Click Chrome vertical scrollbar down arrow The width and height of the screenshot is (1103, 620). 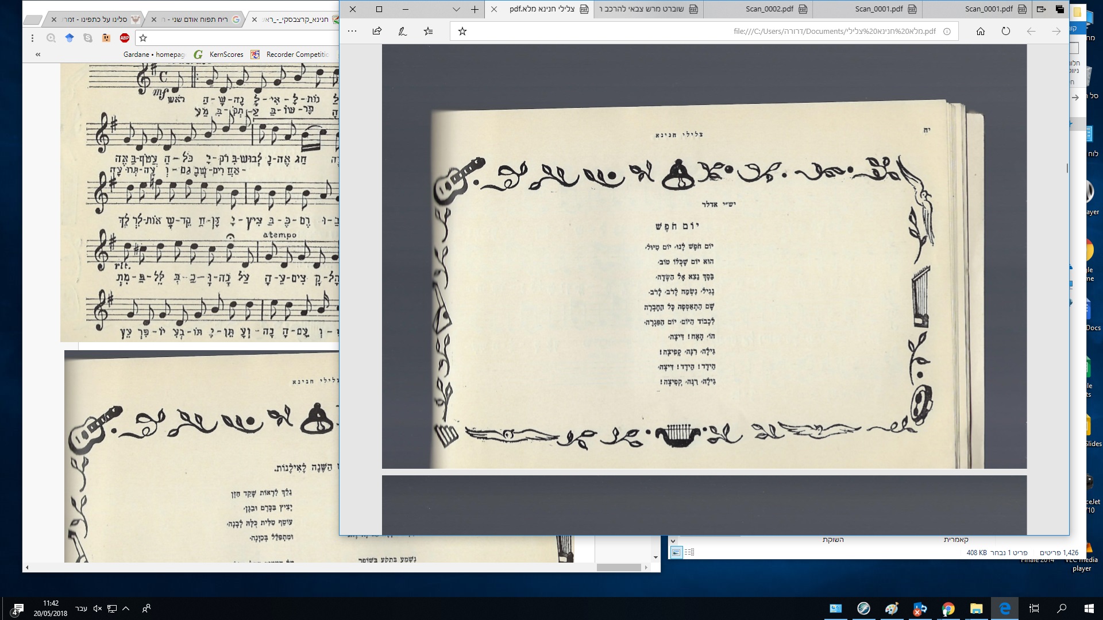tap(655, 557)
